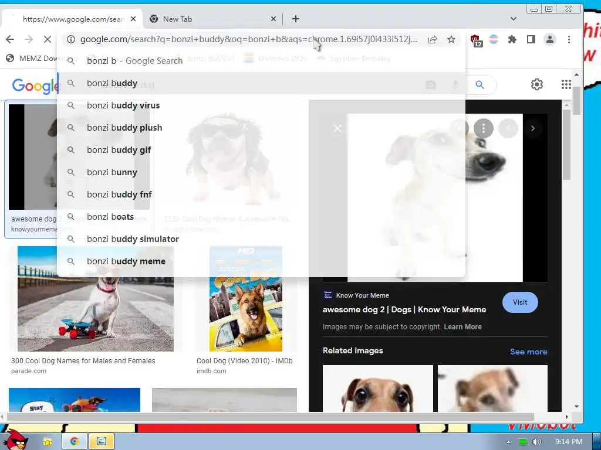Switch to the New Tab tab
Screen dimensions: 601x450
click(212, 19)
